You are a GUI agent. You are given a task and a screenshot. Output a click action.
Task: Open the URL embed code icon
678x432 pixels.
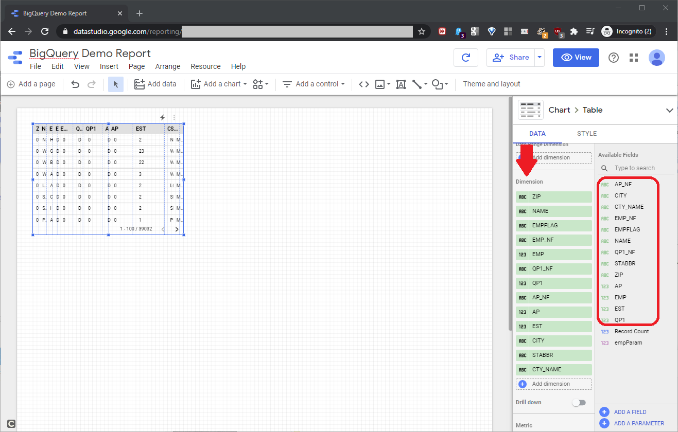coord(364,84)
